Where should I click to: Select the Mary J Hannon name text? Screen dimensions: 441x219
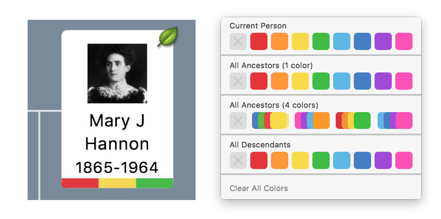point(117,132)
